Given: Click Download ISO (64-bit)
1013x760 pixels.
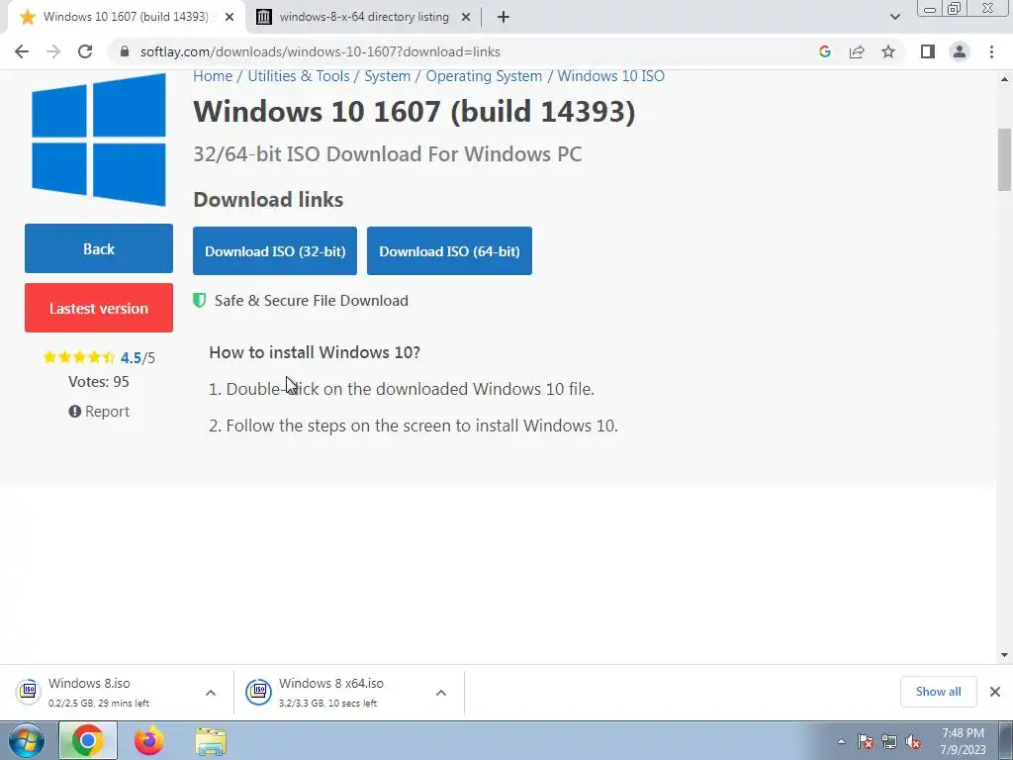Looking at the screenshot, I should (x=449, y=250).
